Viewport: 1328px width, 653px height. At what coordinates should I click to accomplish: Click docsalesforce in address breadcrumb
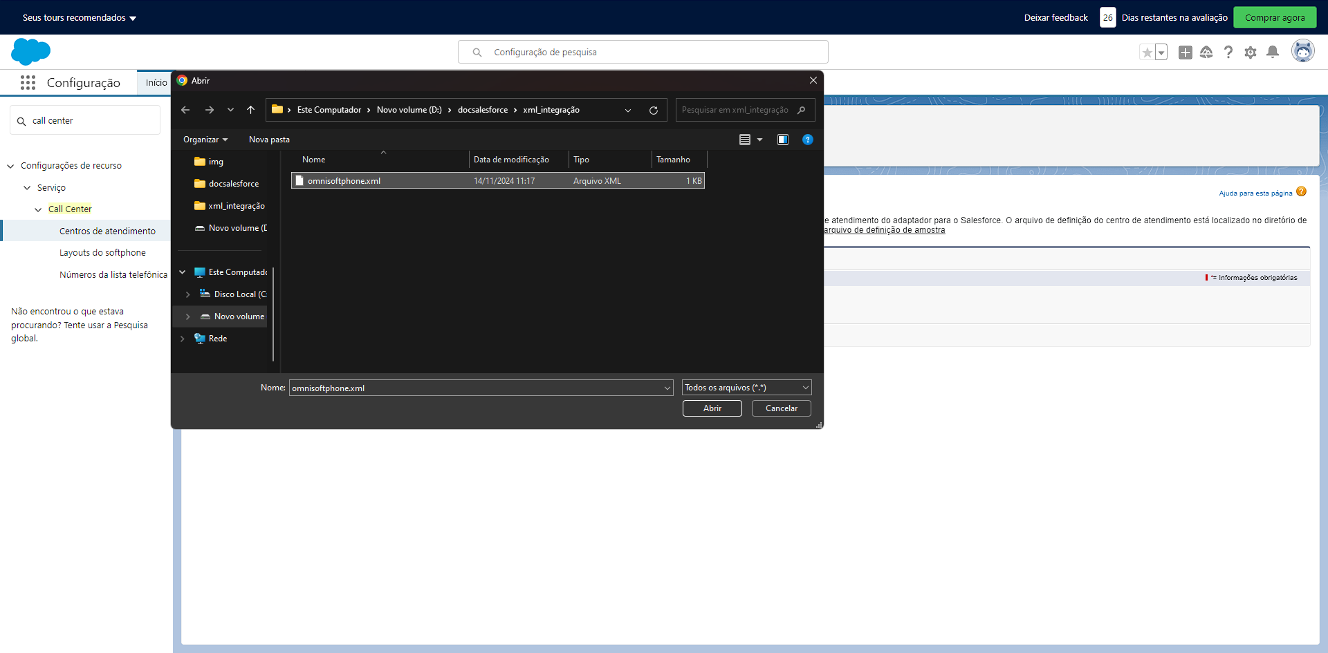(483, 110)
